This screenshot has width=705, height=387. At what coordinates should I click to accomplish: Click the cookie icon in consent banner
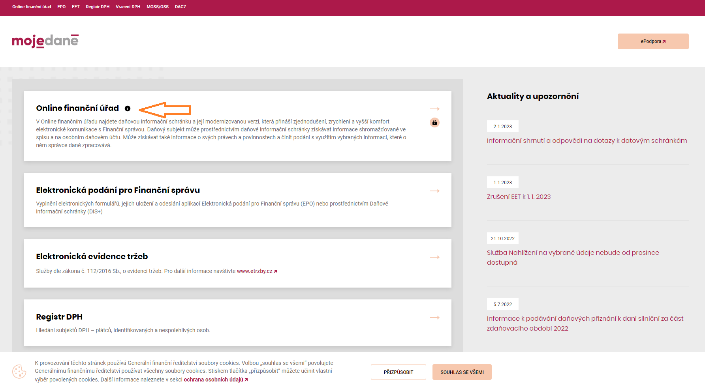pos(19,371)
